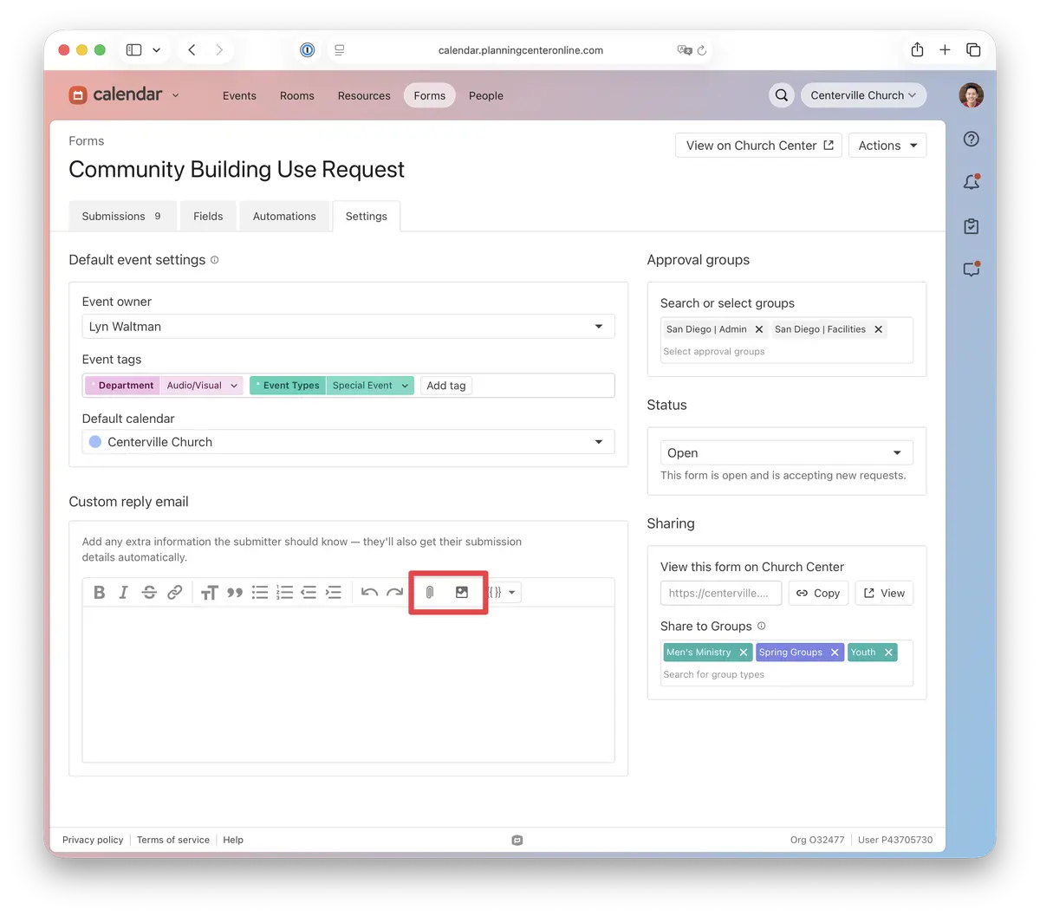Open the chat messages icon in sidebar
This screenshot has height=916, width=1040.
(x=972, y=270)
